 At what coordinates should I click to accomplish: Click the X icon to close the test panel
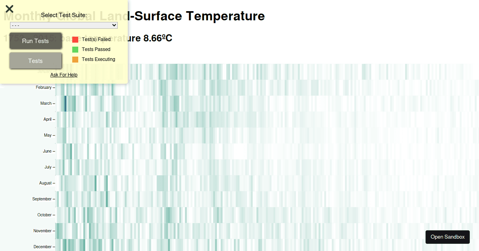pyautogui.click(x=9, y=9)
